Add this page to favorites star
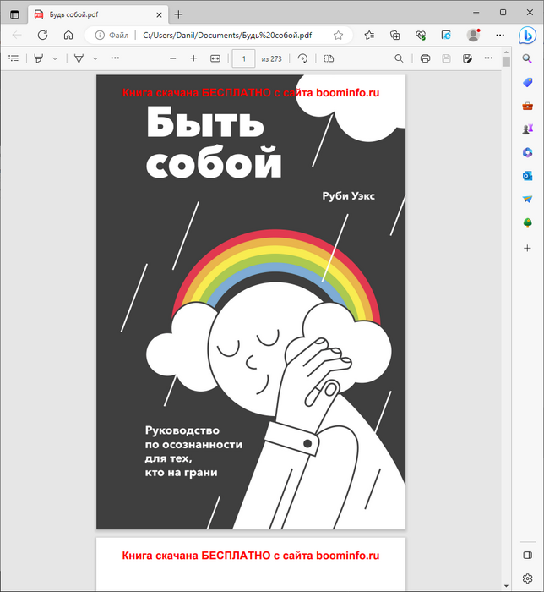Screen dimensions: 544x592 (338, 36)
